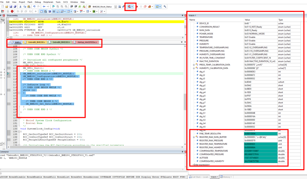Open the Peripherals menu
Viewport: 307px width, 179px height.
click(x=48, y=2)
